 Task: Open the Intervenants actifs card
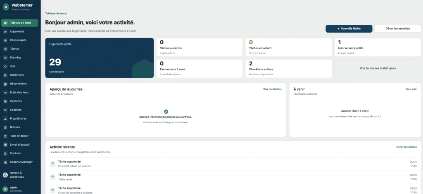pyautogui.click(x=378, y=47)
